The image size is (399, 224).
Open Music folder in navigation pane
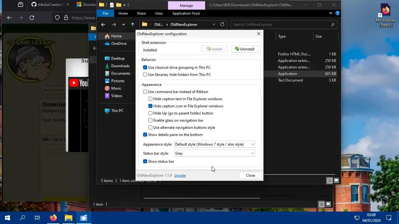pyautogui.click(x=113, y=88)
